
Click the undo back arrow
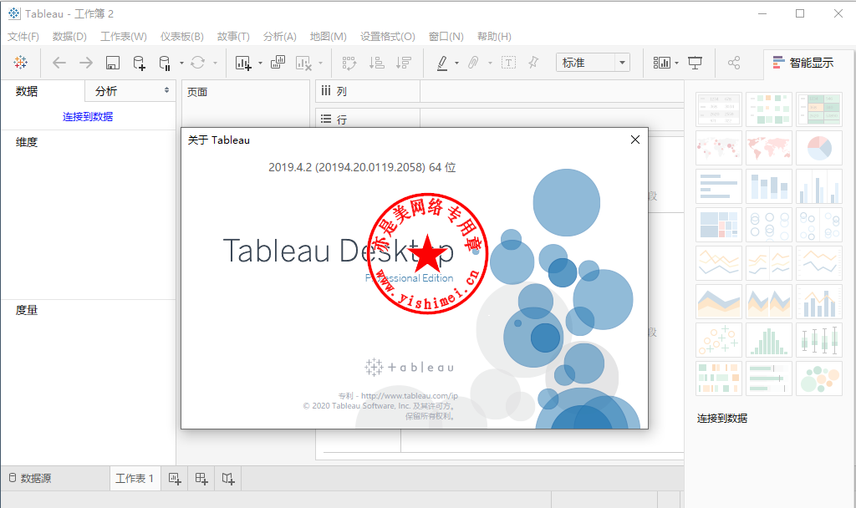59,63
